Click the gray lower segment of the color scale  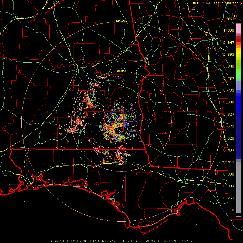coord(238,188)
